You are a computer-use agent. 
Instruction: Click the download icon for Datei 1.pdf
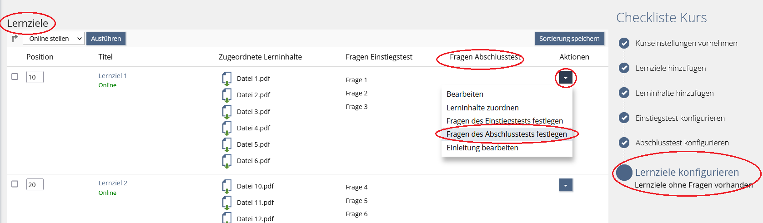226,79
